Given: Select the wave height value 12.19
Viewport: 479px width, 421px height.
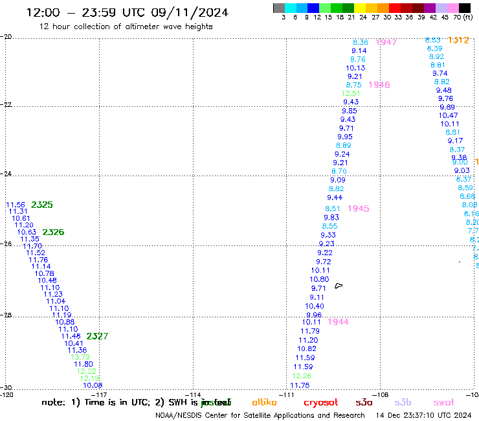Looking at the screenshot, I should click(89, 378).
